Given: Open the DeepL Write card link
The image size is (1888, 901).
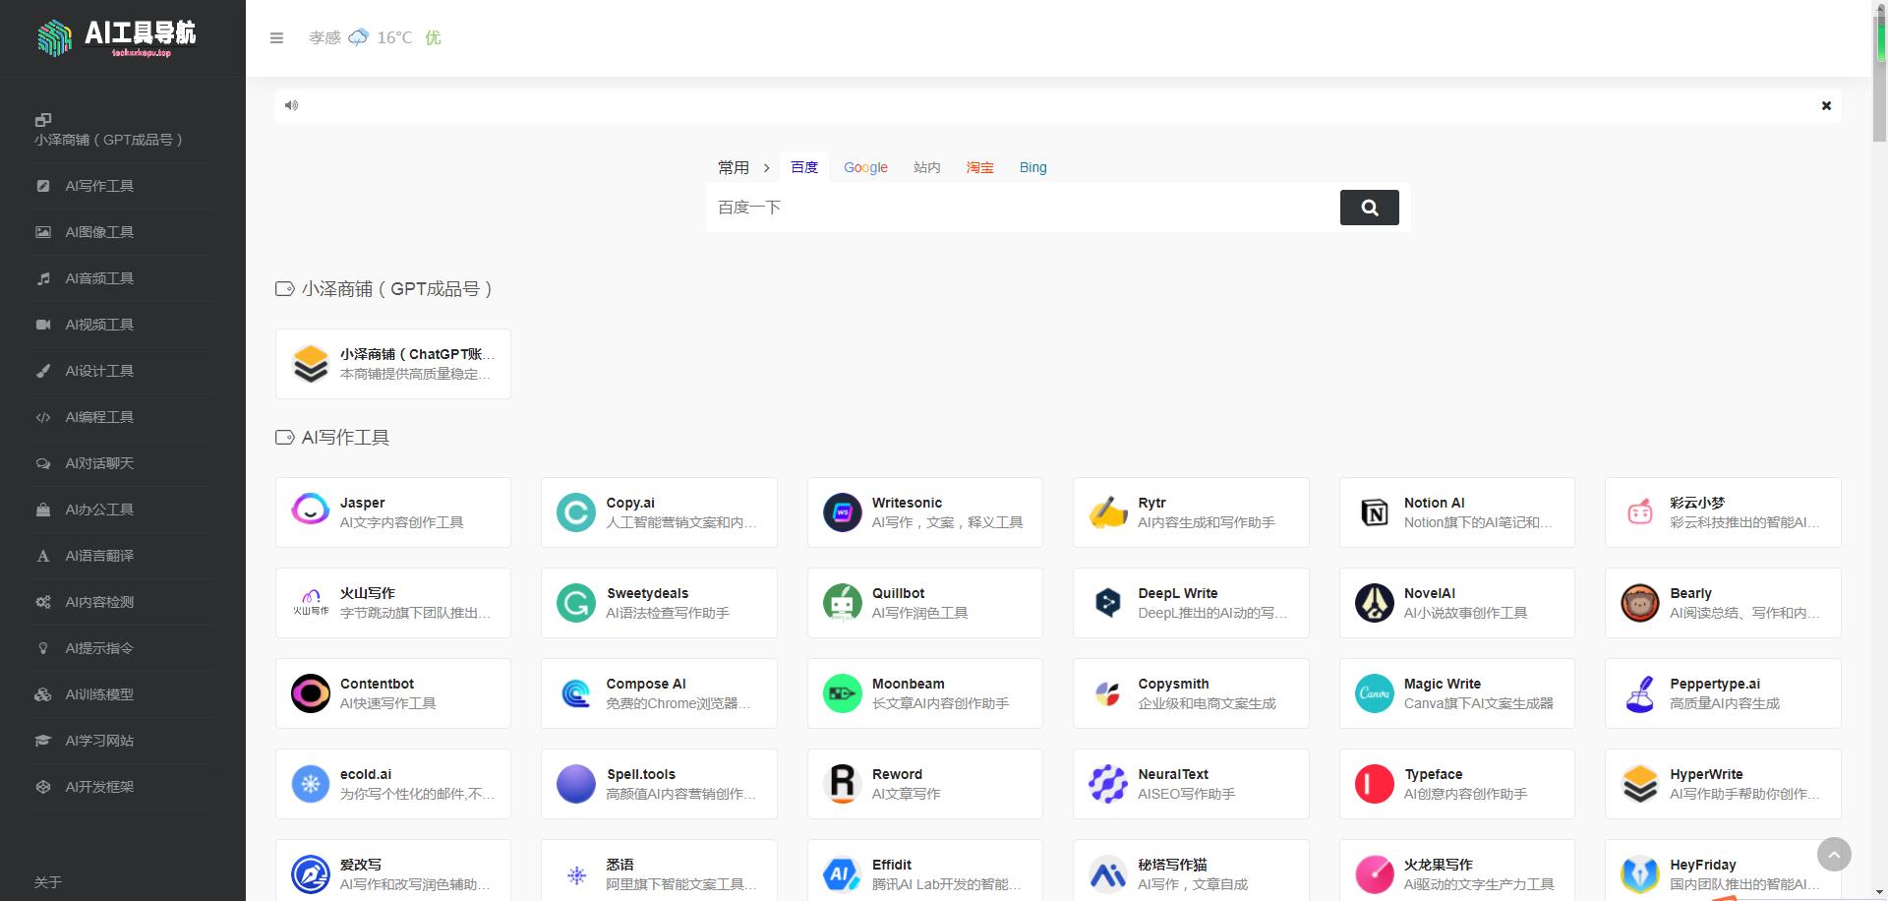Looking at the screenshot, I should tap(1191, 602).
